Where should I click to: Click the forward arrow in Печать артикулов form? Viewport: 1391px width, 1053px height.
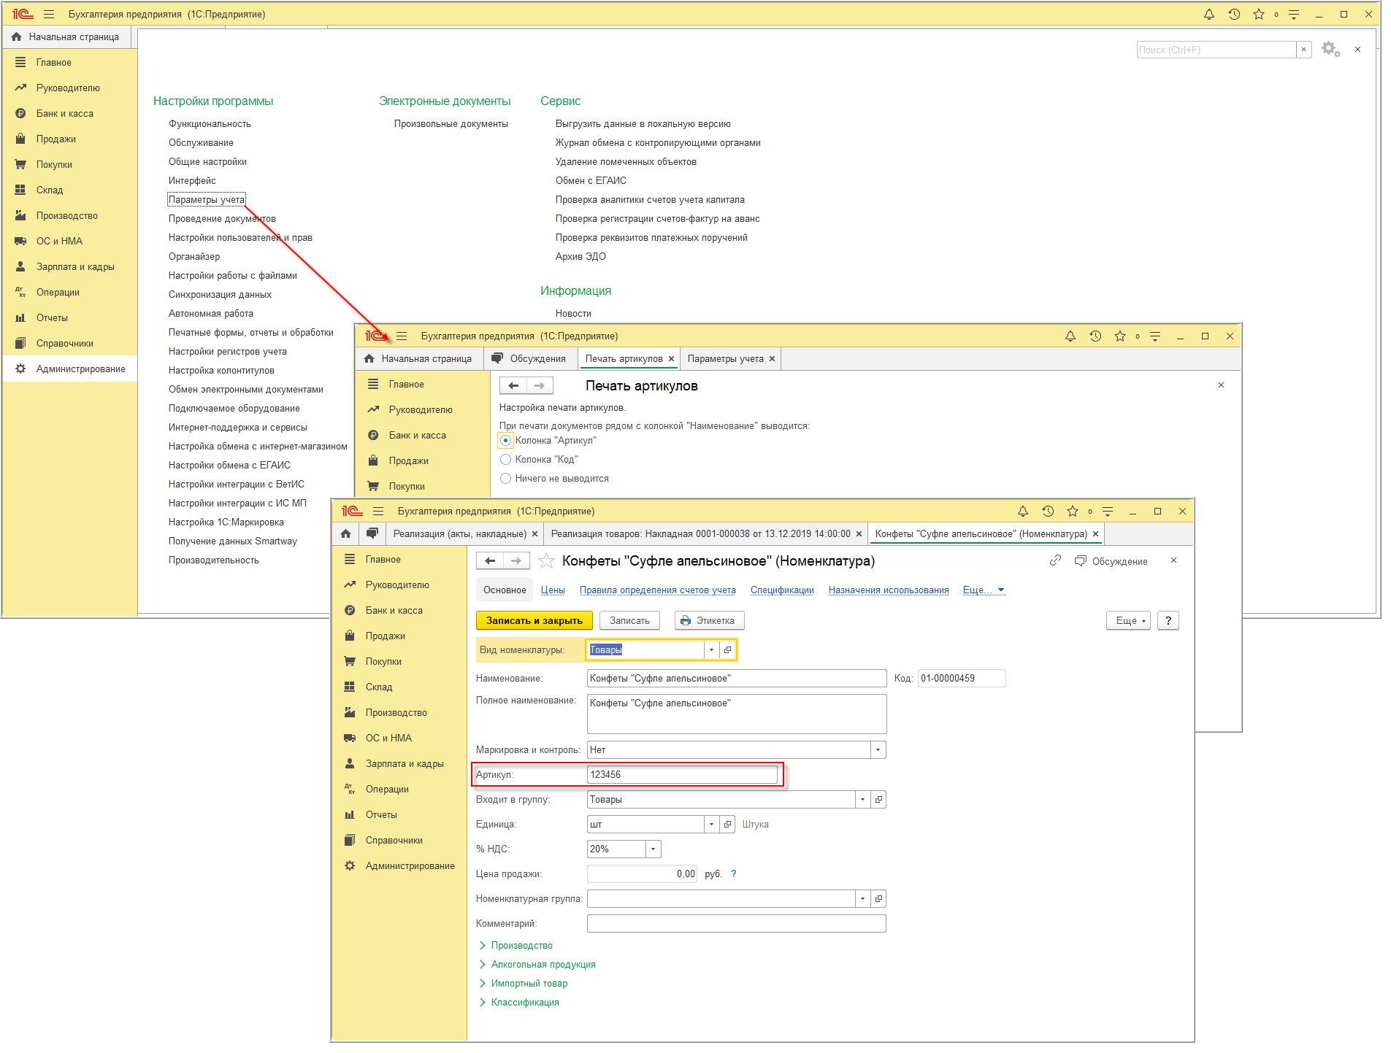540,386
